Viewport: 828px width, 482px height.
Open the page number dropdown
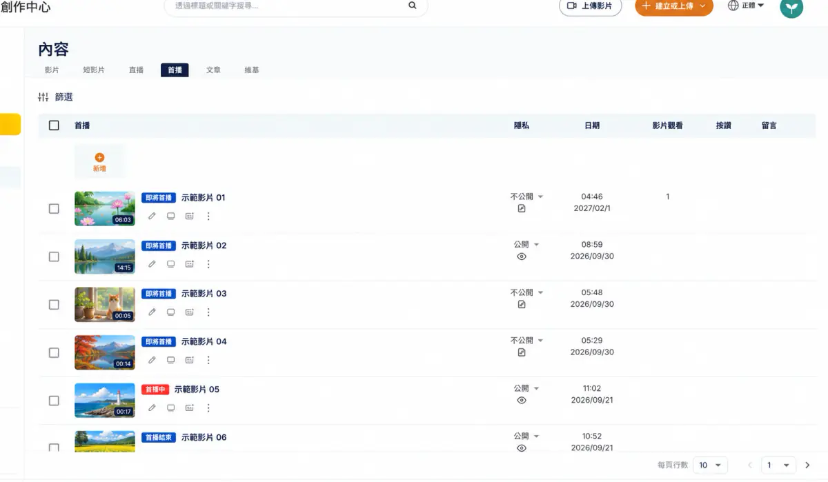[778, 465]
